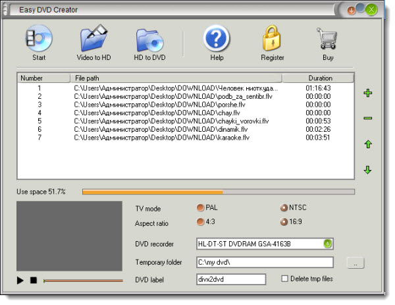The width and height of the screenshot is (395, 305).
Task: Choose 16:9 aspect ratio
Action: coord(284,222)
